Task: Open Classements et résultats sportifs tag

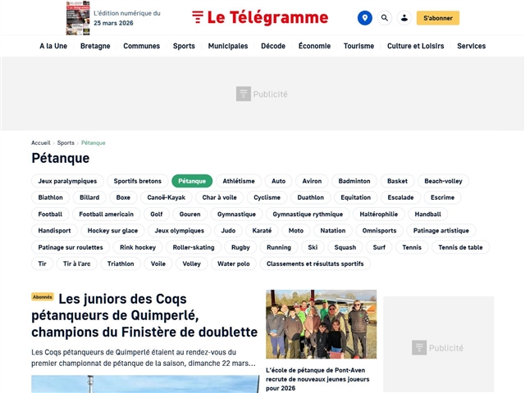Action: point(315,264)
